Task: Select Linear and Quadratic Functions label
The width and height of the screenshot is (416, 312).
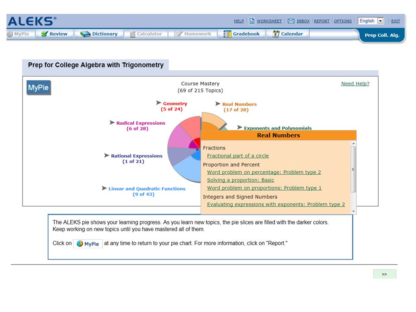Action: click(x=147, y=191)
